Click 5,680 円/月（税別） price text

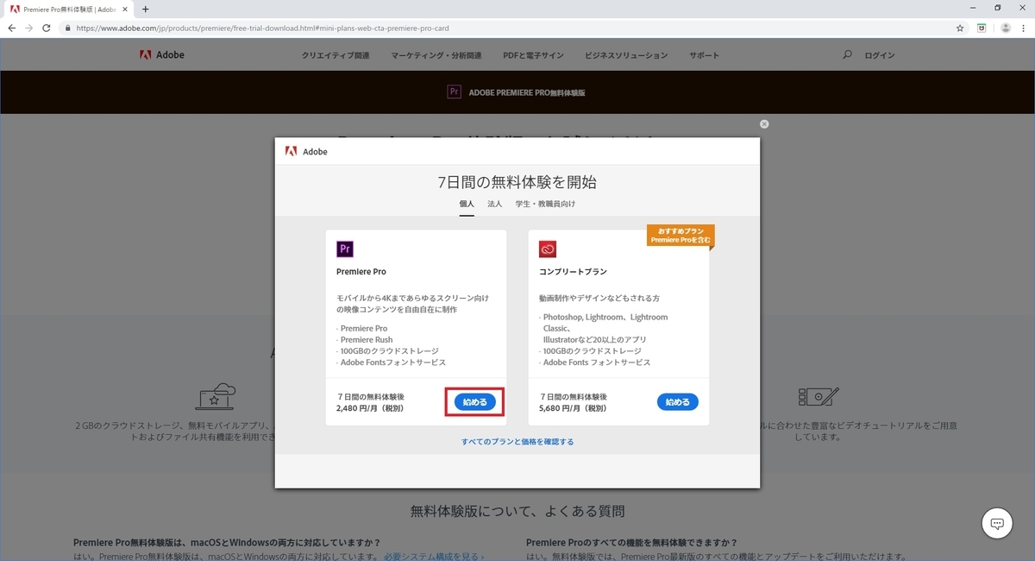pyautogui.click(x=574, y=408)
